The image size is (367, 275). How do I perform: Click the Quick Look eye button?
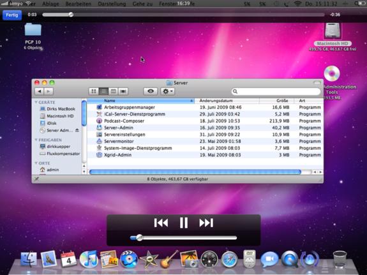coord(151,91)
